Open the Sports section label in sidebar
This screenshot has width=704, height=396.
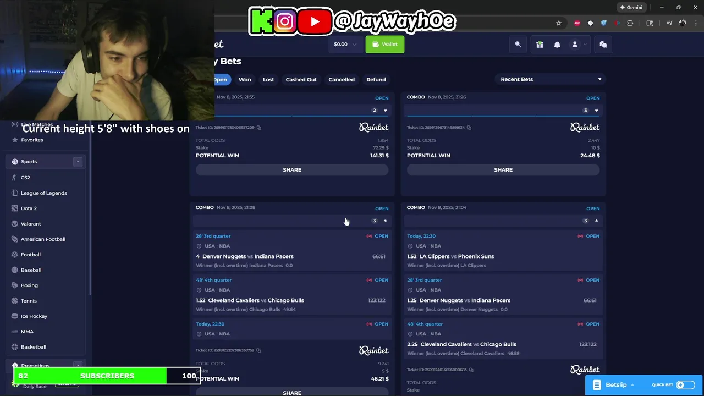coord(29,162)
